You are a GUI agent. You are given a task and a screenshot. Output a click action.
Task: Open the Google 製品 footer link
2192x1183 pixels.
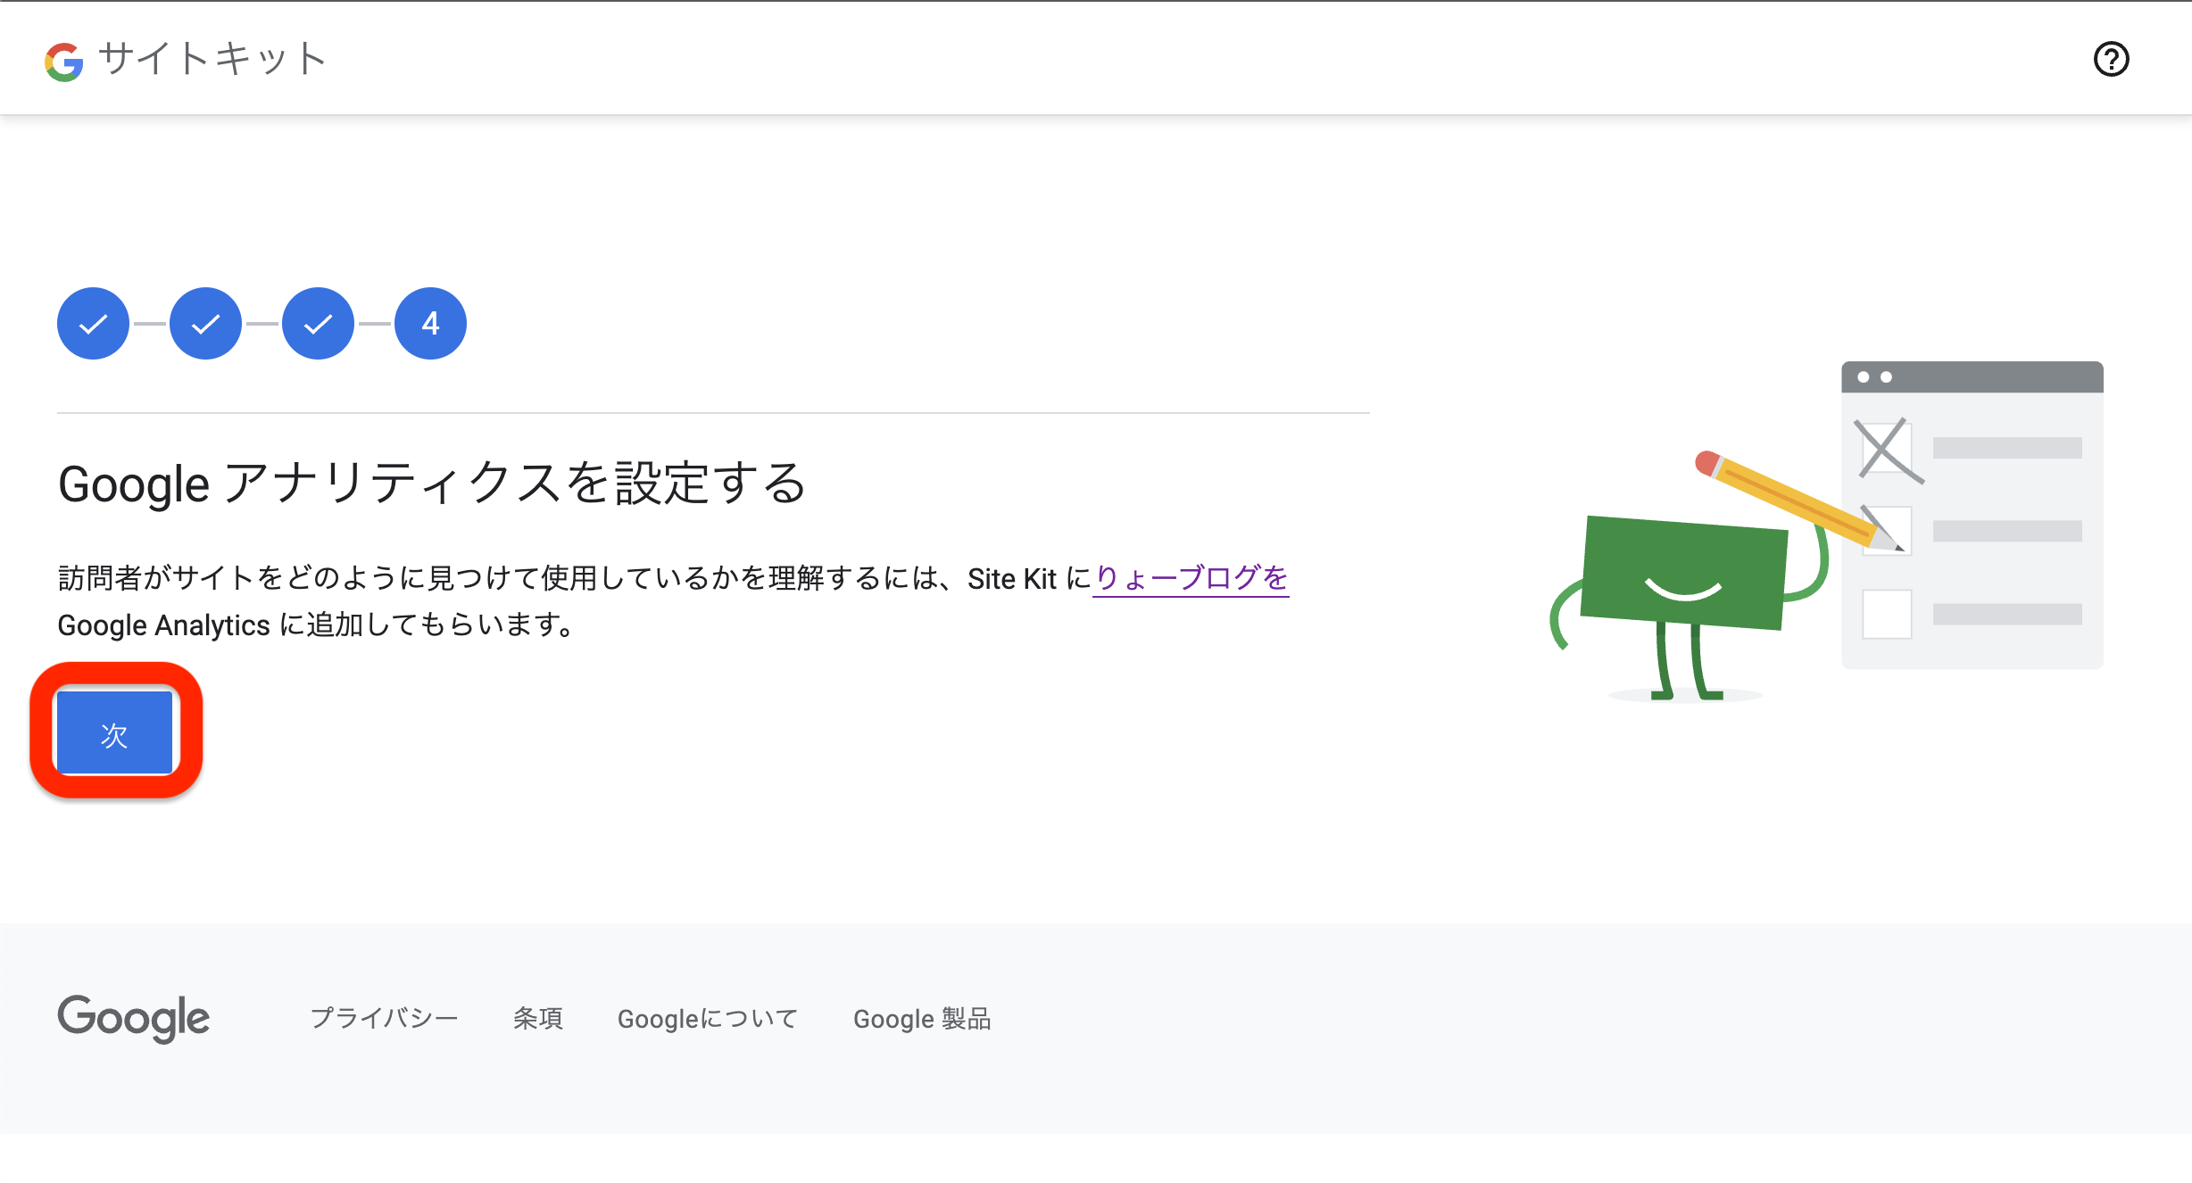922,1018
